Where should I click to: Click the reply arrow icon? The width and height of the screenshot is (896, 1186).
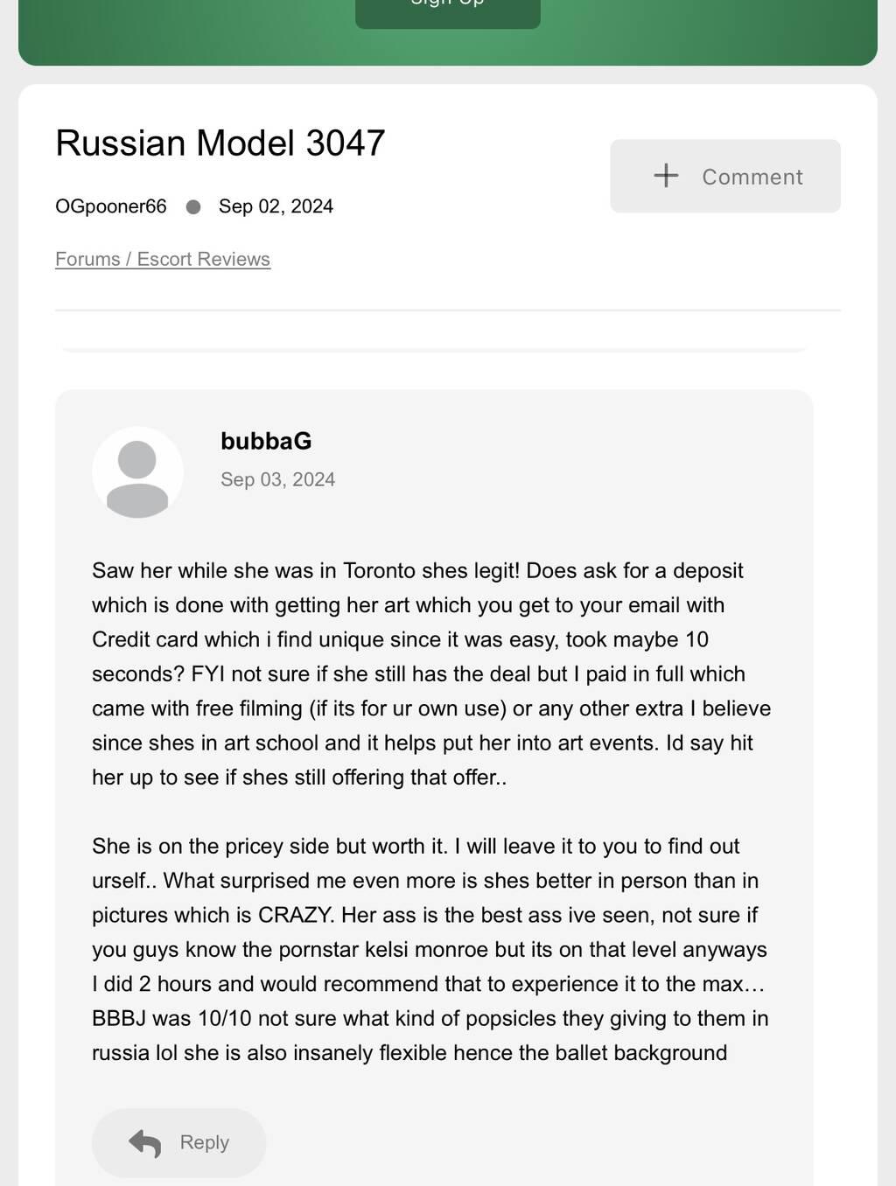tap(145, 1142)
